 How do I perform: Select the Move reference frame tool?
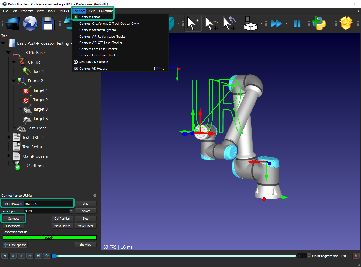click(x=211, y=24)
